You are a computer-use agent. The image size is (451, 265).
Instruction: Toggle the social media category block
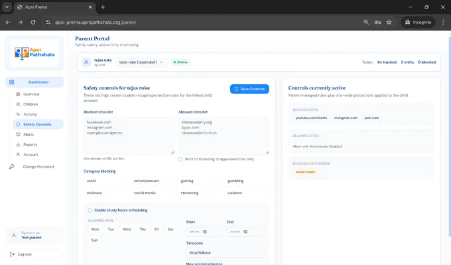point(153,193)
